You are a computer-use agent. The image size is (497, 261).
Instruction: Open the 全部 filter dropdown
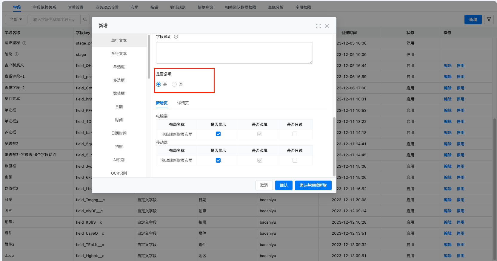(16, 19)
